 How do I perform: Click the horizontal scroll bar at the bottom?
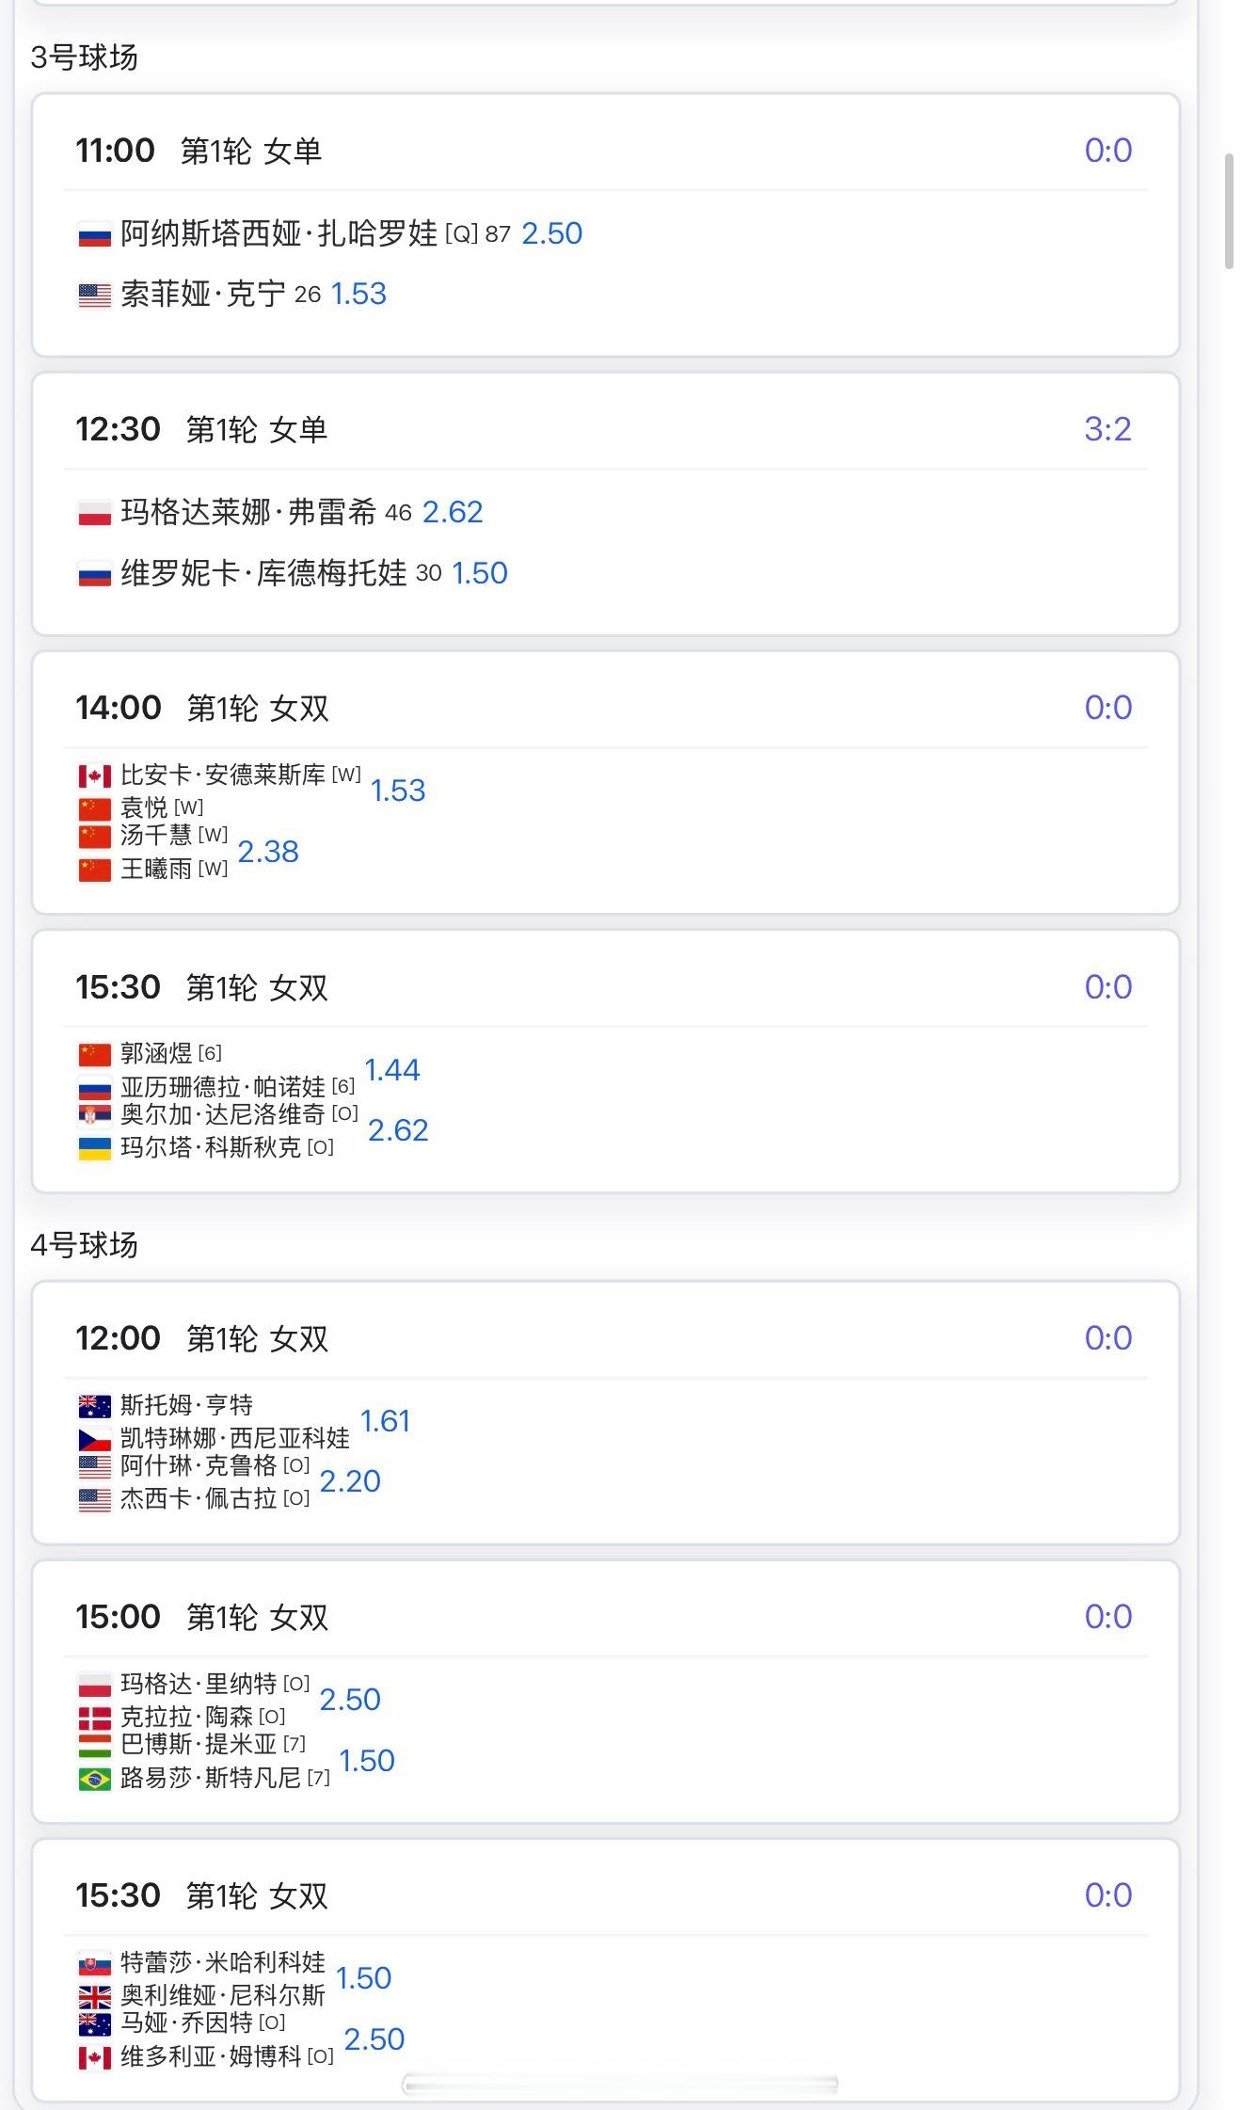click(620, 2085)
